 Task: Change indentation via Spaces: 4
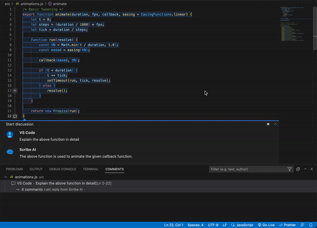[x=195, y=225]
